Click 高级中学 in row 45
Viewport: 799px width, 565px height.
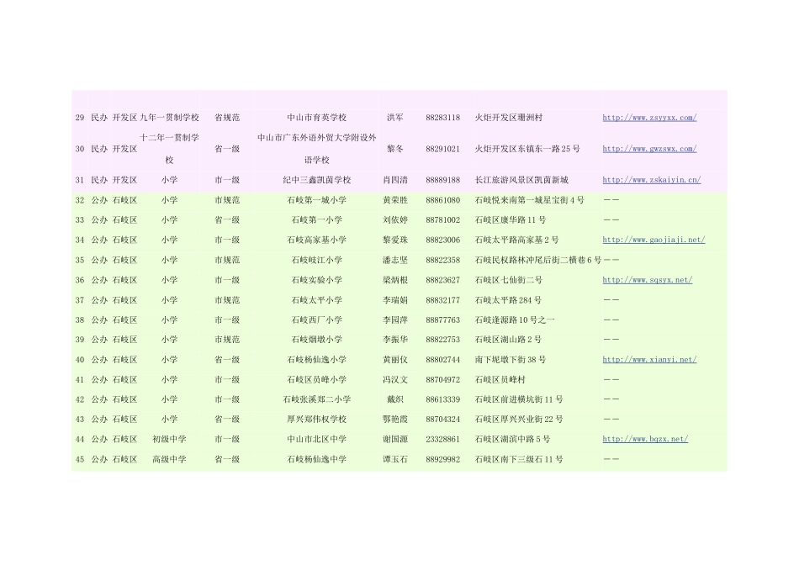169,460
